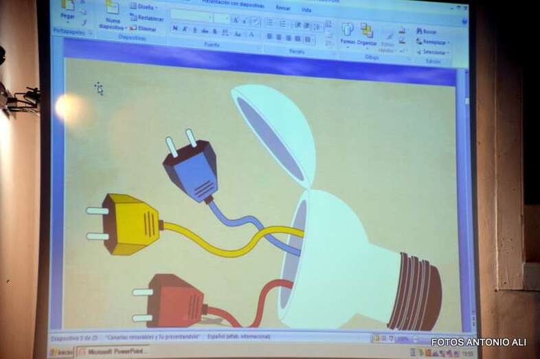Open the Formas shapes gallery
The width and height of the screenshot is (540, 359).
[x=348, y=30]
